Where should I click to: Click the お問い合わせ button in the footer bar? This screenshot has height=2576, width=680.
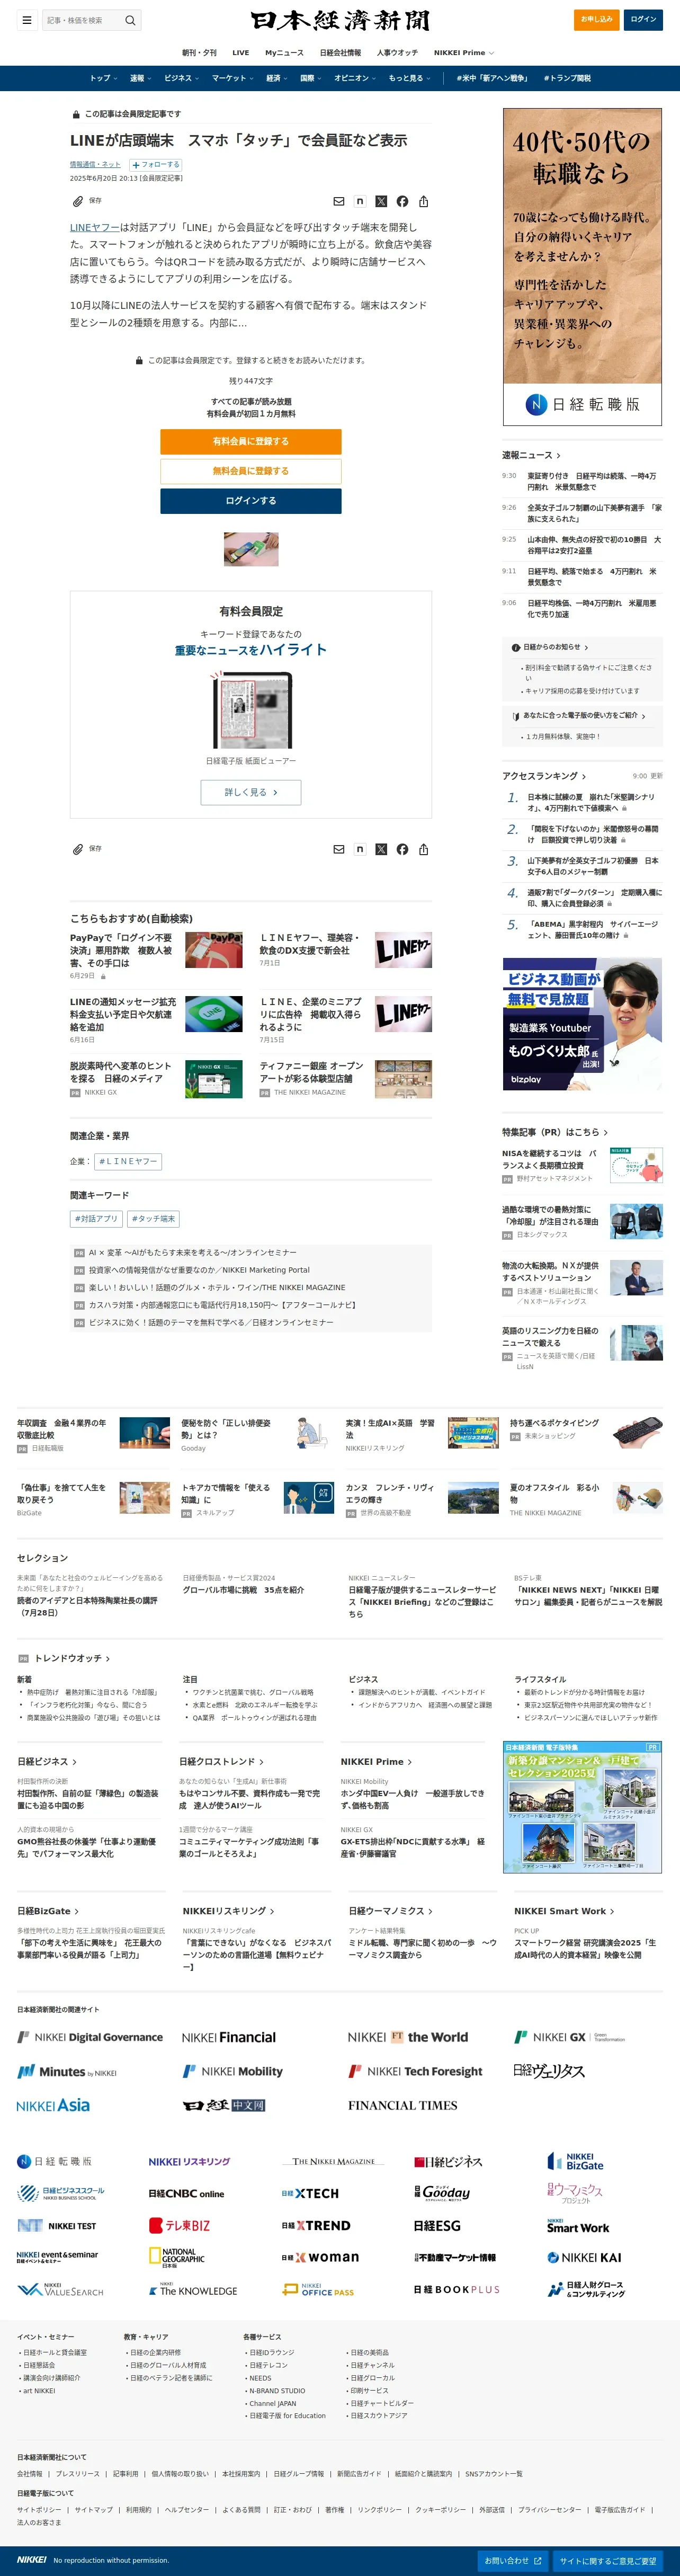(x=512, y=2561)
